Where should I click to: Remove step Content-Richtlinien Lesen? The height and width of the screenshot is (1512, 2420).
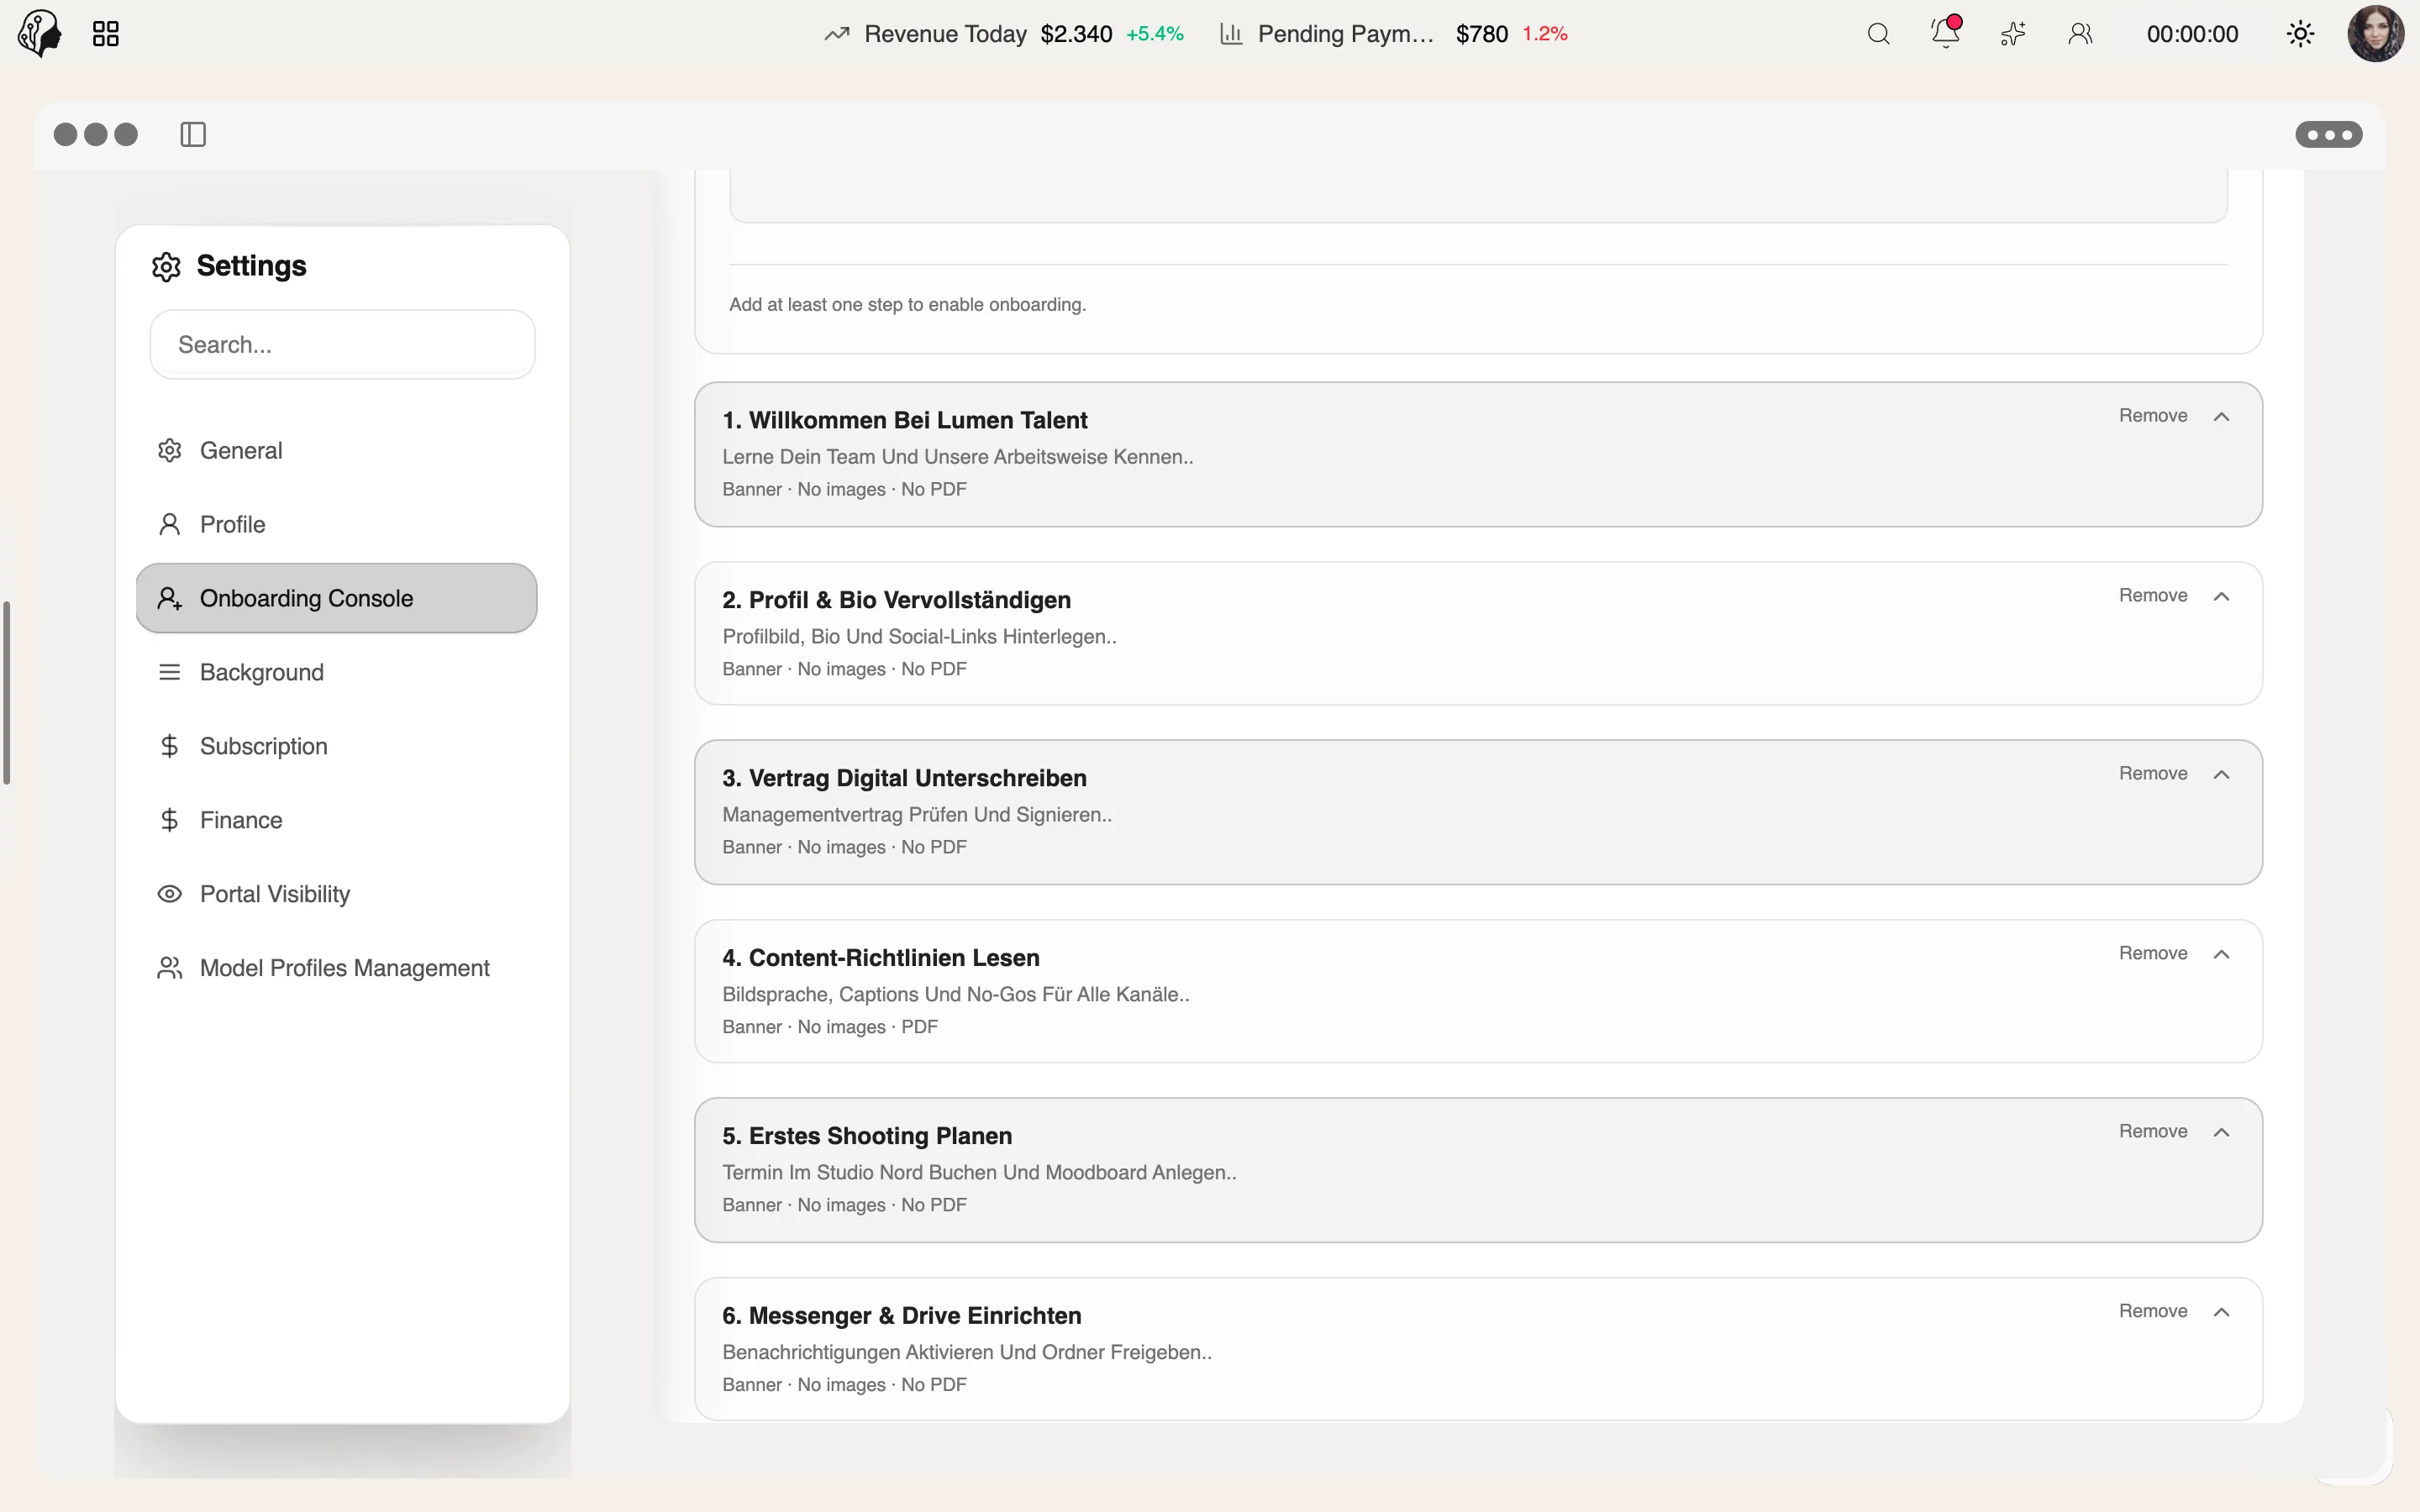(x=2152, y=953)
